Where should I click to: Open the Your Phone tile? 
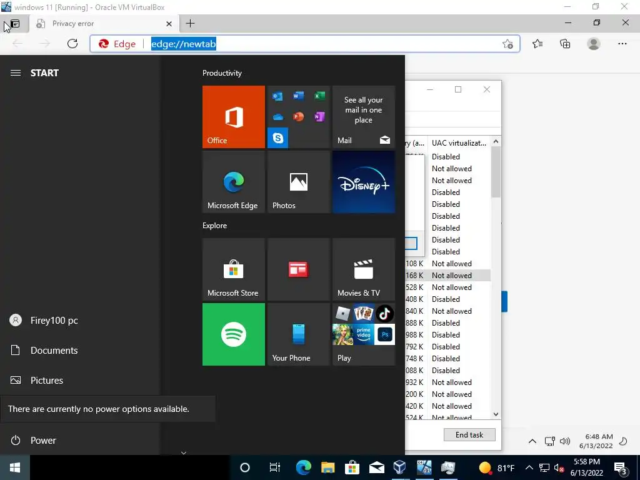(298, 334)
